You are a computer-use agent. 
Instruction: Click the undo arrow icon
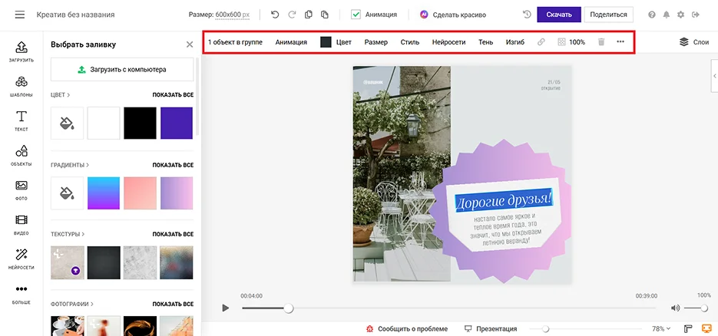[275, 15]
